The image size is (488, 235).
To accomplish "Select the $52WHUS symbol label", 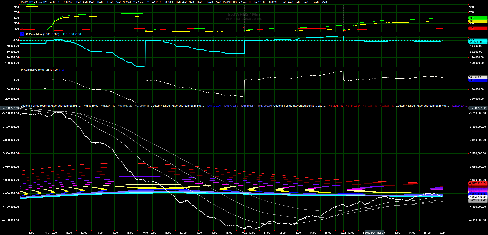I will (x=27, y=2).
